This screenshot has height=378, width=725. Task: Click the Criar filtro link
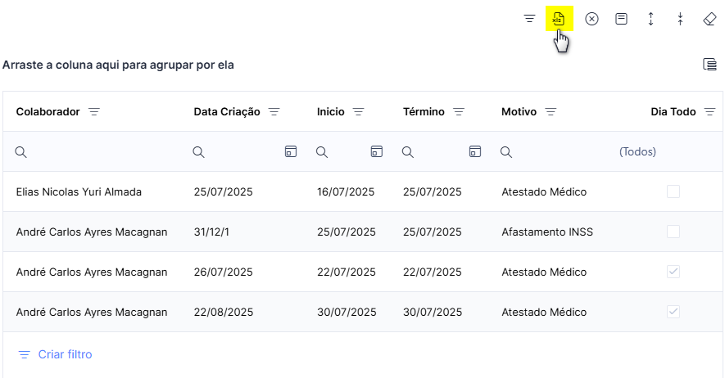pos(65,354)
